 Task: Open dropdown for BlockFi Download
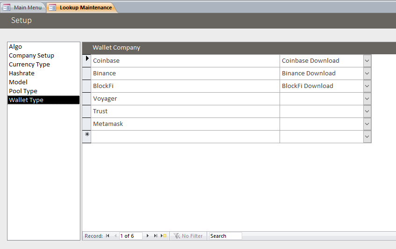367,86
